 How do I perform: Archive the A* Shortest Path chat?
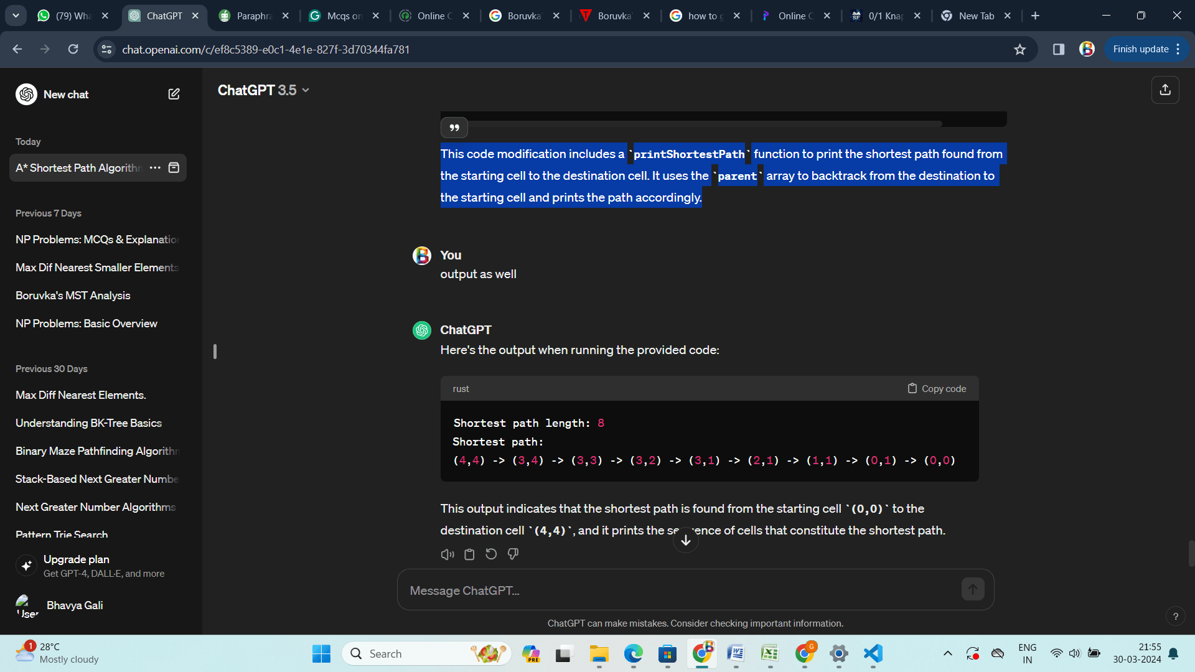point(174,167)
